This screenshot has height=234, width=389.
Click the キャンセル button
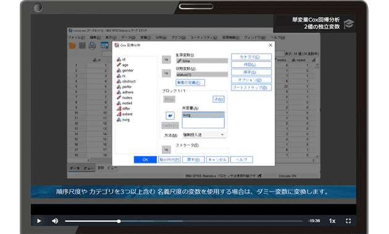click(x=217, y=159)
